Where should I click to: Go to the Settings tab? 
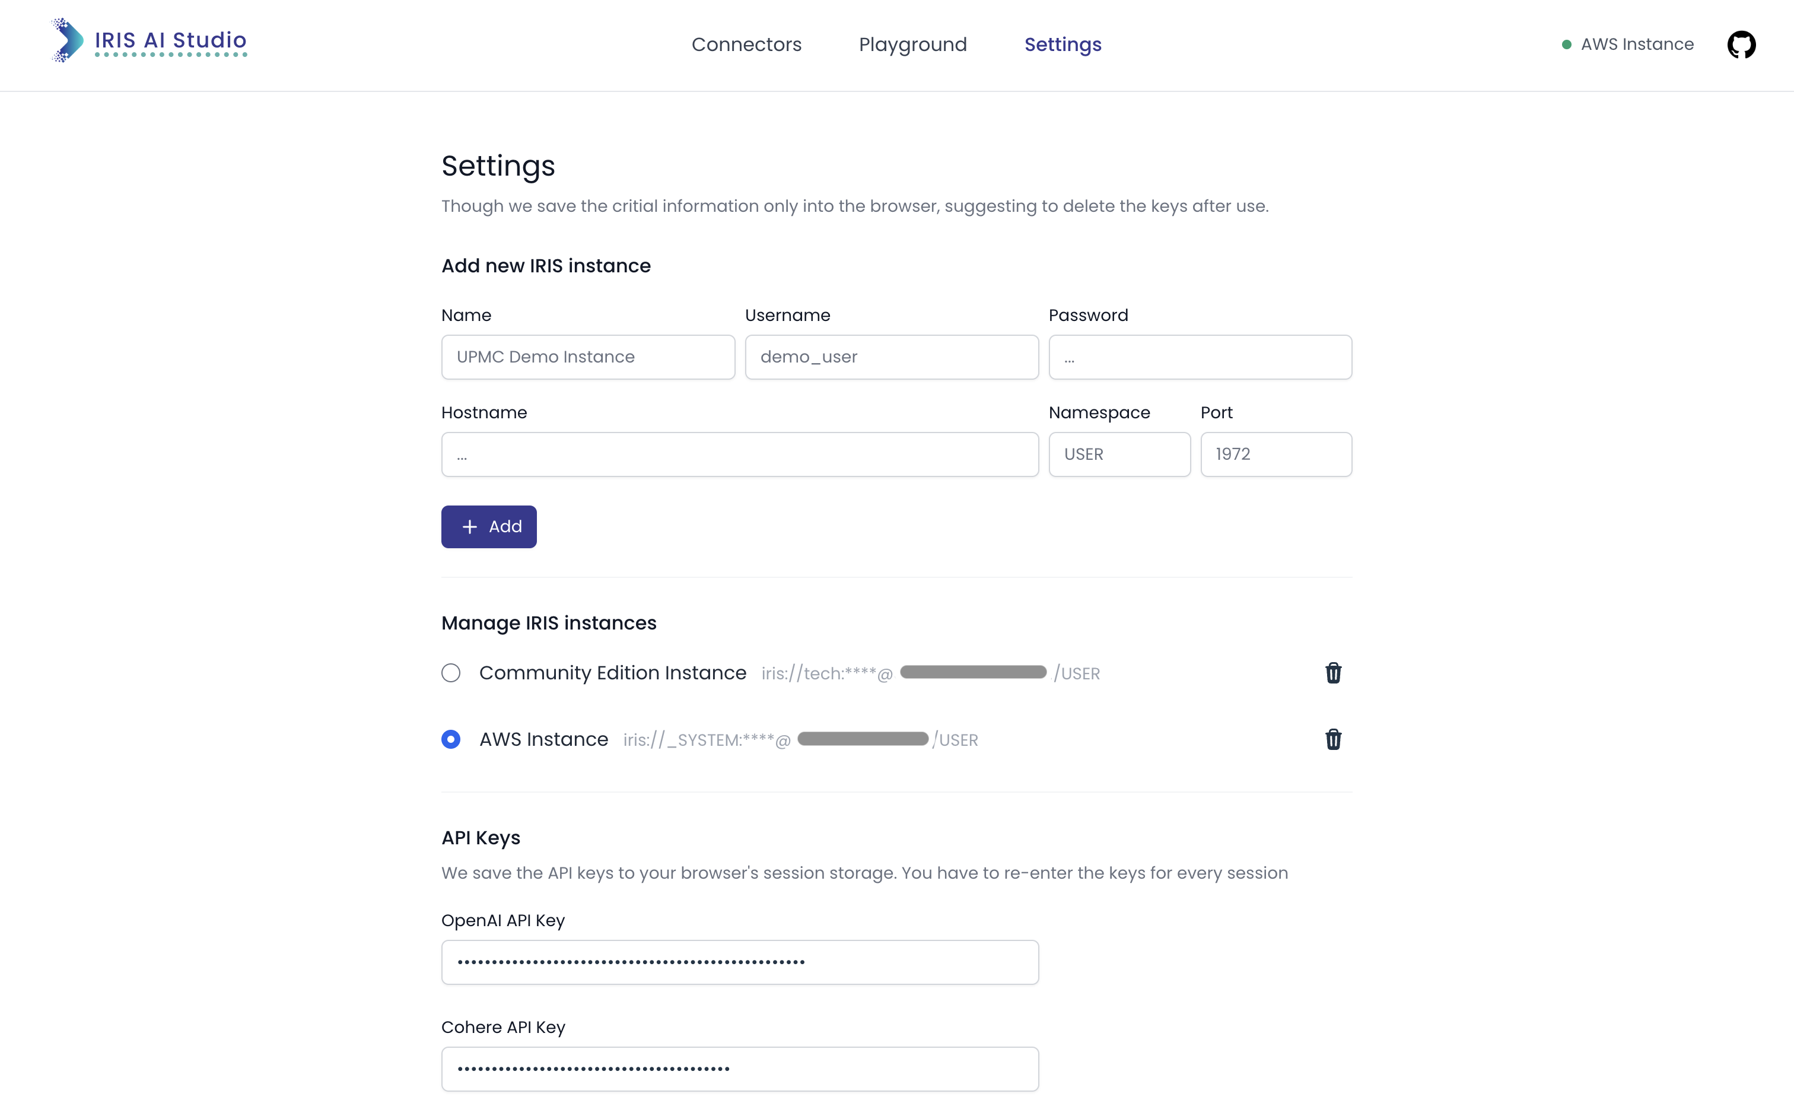pos(1063,44)
